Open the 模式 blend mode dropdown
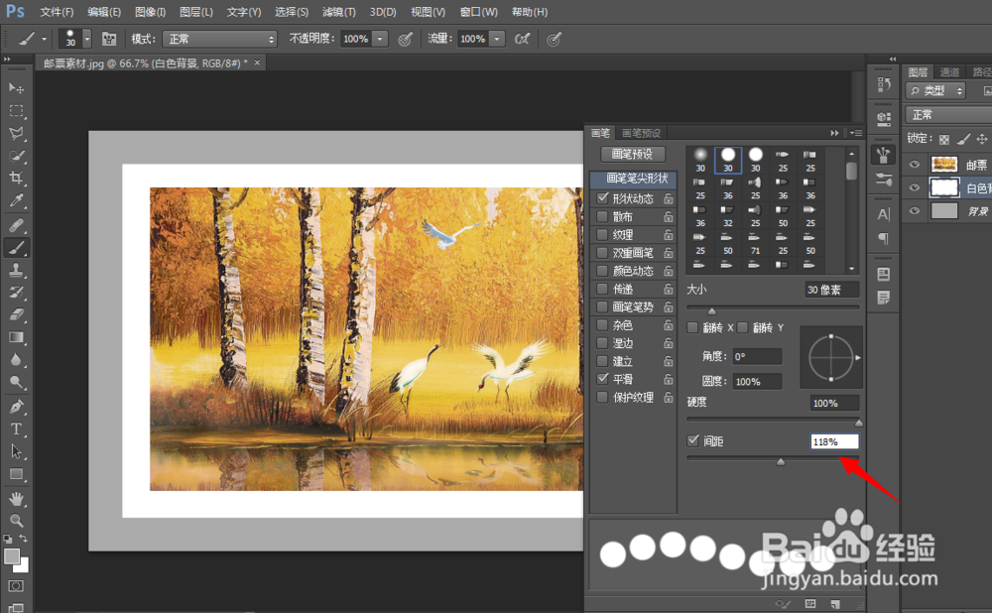The height and width of the screenshot is (613, 992). click(220, 40)
